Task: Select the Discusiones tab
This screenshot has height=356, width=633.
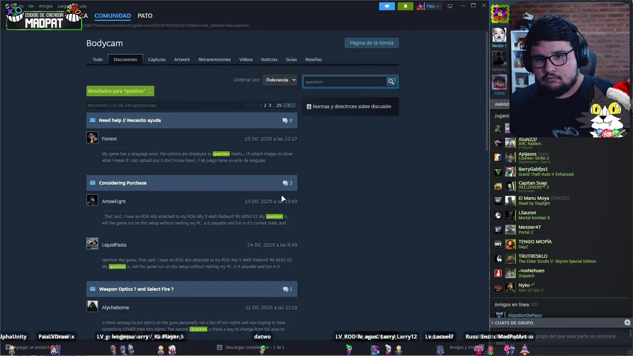Action: tap(125, 59)
